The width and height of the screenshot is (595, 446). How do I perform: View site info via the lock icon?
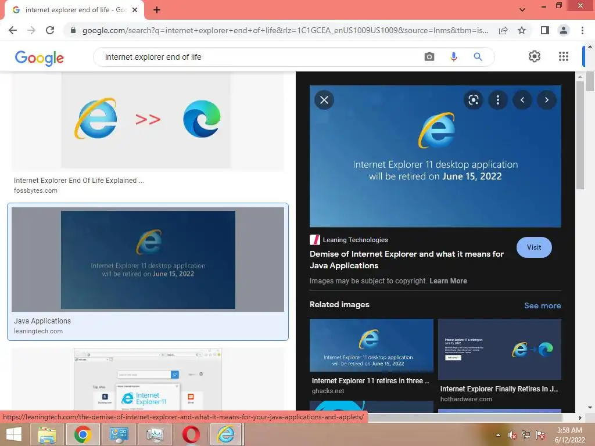73,30
